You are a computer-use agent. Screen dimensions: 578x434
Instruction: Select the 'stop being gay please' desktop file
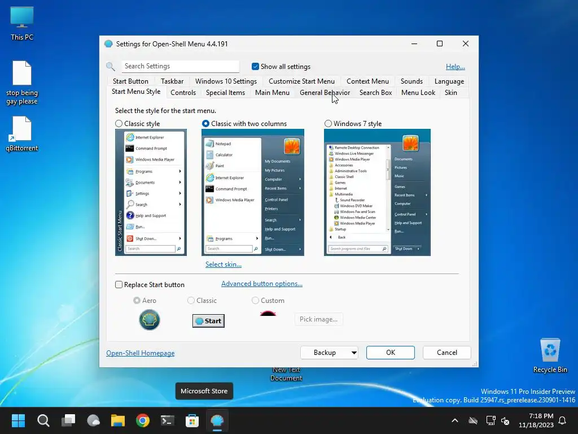point(22,83)
